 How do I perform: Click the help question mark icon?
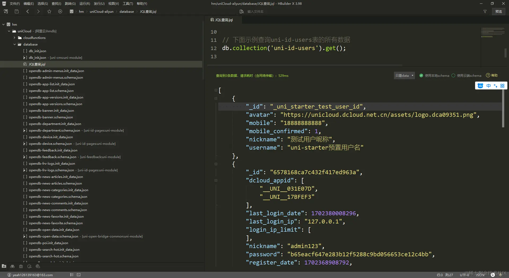coord(488,75)
